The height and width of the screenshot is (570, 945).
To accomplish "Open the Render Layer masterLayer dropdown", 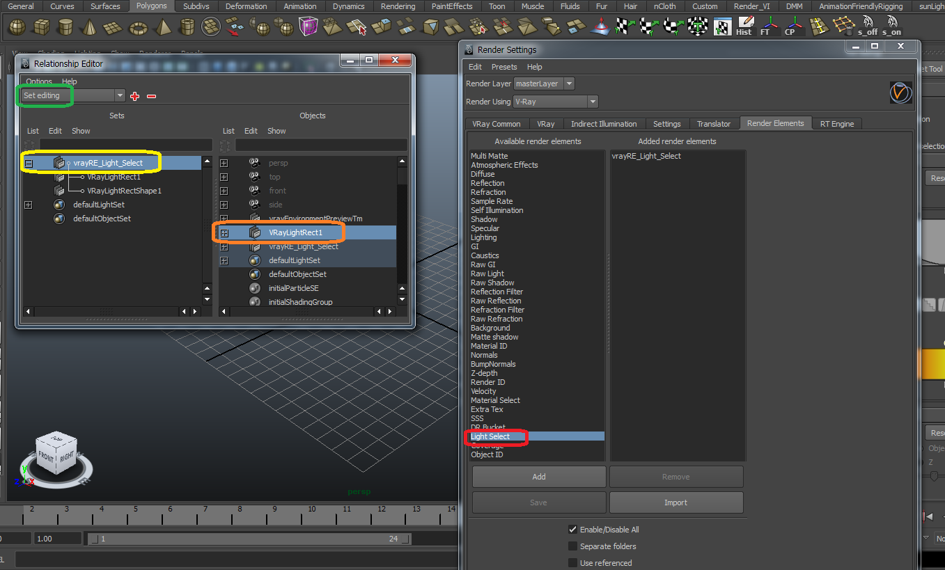I will [543, 84].
